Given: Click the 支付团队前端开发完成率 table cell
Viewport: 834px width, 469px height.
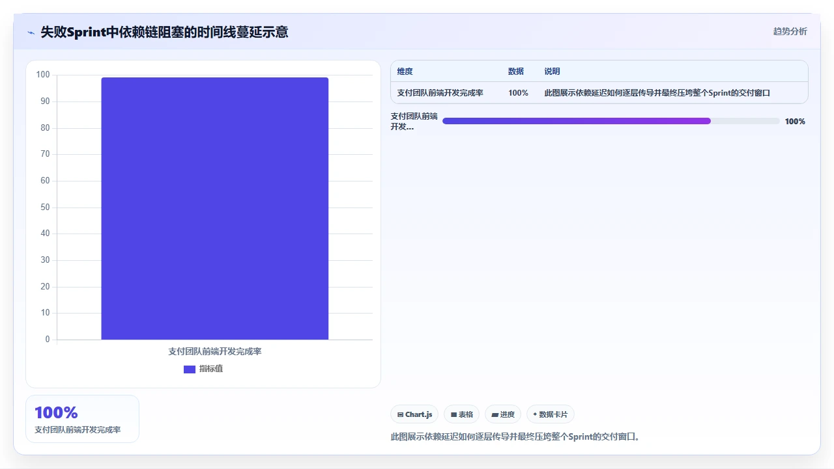Looking at the screenshot, I should [440, 93].
